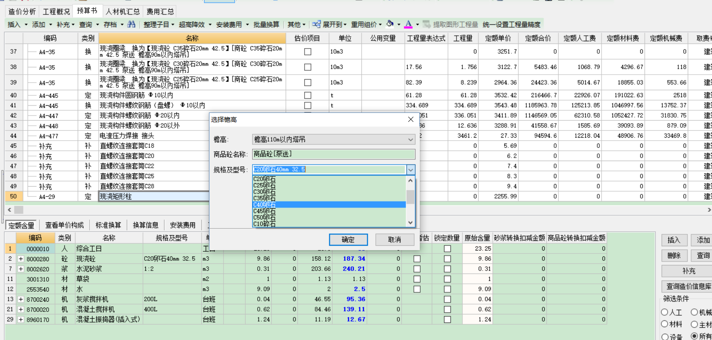Tick 估价项目 checkbox for row 37
The height and width of the screenshot is (340, 712).
308,52
